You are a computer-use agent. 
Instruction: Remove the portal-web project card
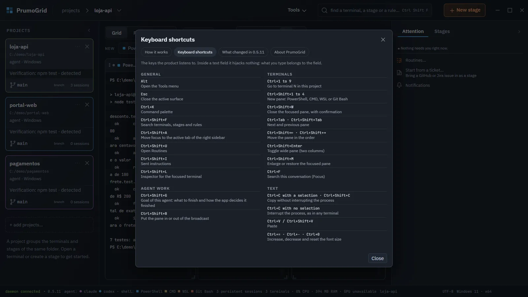tap(87, 105)
